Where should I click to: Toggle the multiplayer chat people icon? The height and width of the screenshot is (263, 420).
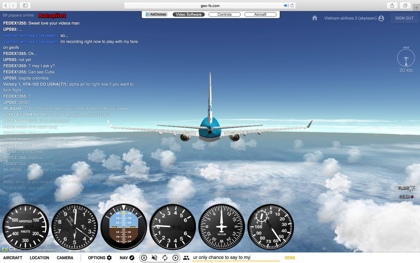click(x=186, y=258)
